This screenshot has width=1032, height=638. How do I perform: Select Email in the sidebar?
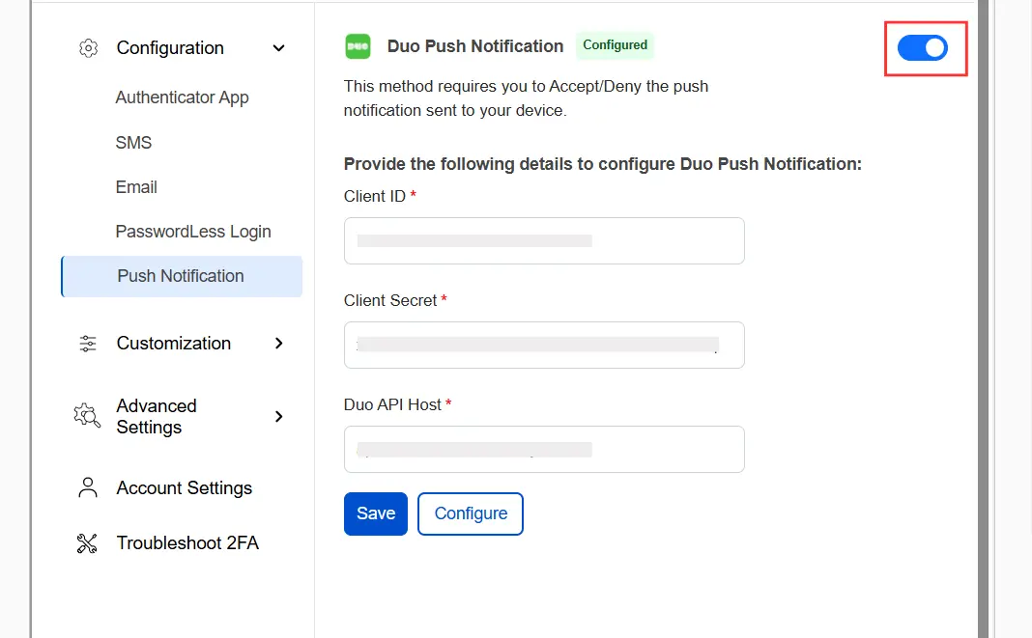[x=136, y=187]
